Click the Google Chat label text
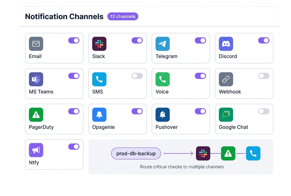Viewport: 291px width, 196px height. click(234, 127)
